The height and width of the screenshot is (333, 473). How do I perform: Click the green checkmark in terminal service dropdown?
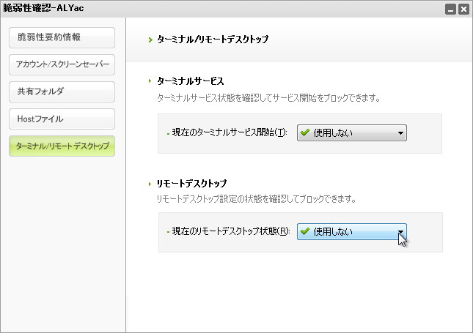[304, 133]
